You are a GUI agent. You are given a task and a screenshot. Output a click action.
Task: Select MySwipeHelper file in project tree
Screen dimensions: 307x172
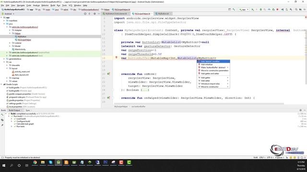24,40
